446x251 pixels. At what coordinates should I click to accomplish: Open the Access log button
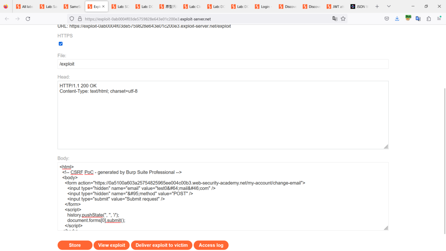211,245
